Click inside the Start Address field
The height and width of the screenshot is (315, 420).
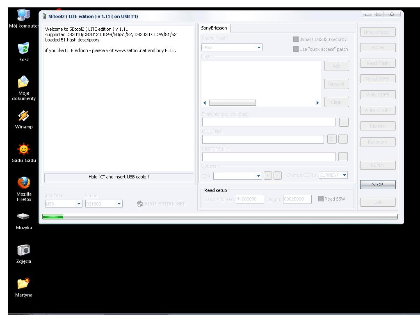coord(250,199)
